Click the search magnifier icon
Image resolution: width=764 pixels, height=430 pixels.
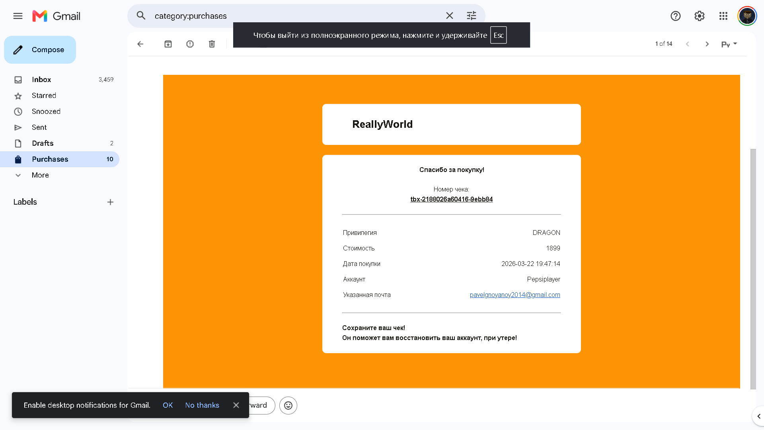(141, 16)
